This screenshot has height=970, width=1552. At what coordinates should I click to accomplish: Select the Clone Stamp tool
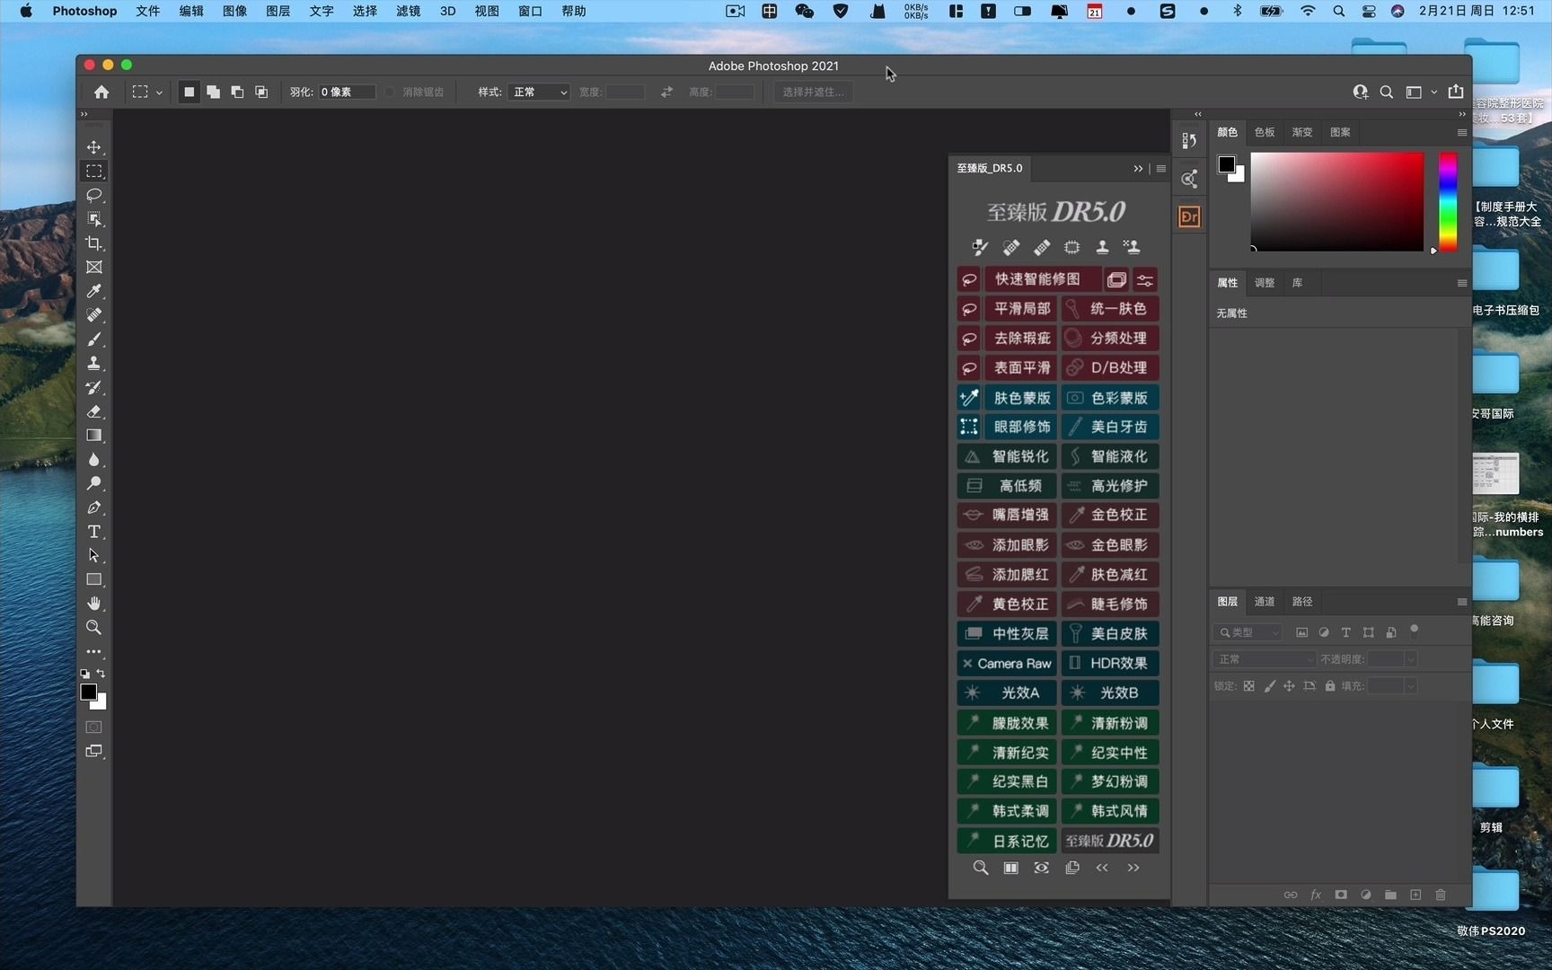pos(93,364)
